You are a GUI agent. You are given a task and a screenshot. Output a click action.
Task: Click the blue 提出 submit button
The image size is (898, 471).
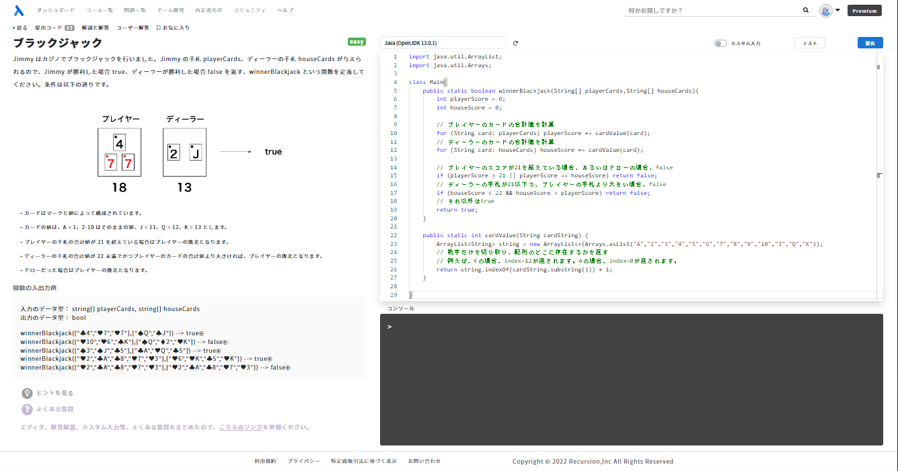click(870, 42)
